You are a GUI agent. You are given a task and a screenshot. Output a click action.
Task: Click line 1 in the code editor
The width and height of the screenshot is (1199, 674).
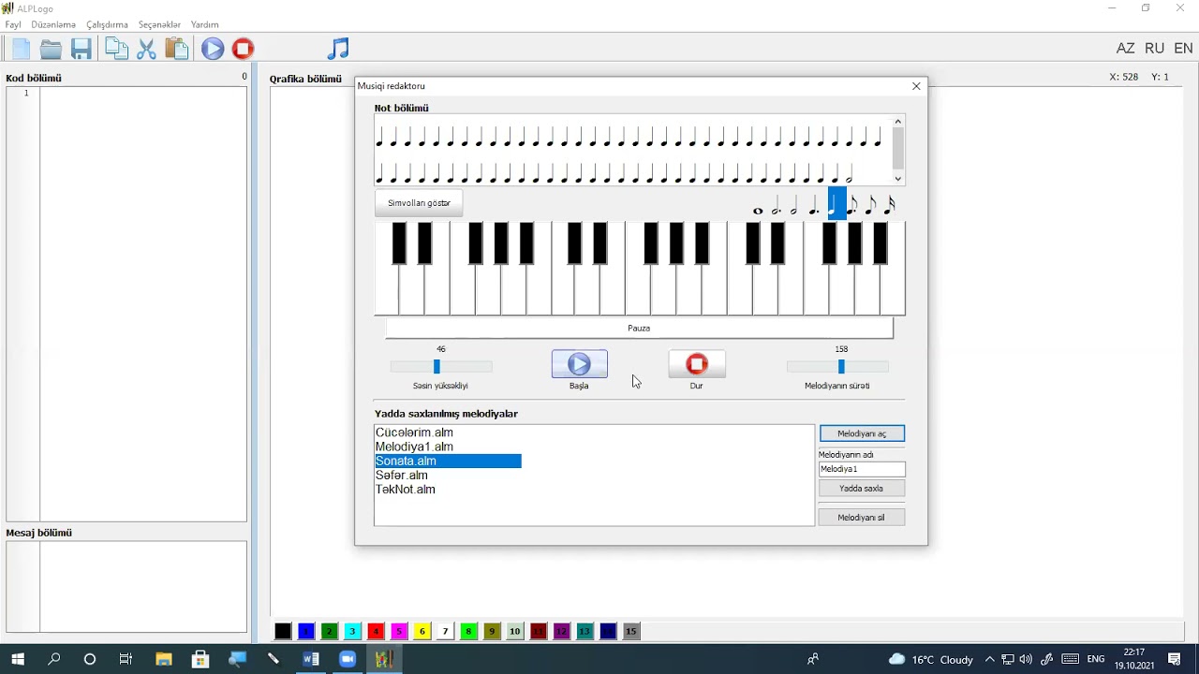[x=143, y=93]
